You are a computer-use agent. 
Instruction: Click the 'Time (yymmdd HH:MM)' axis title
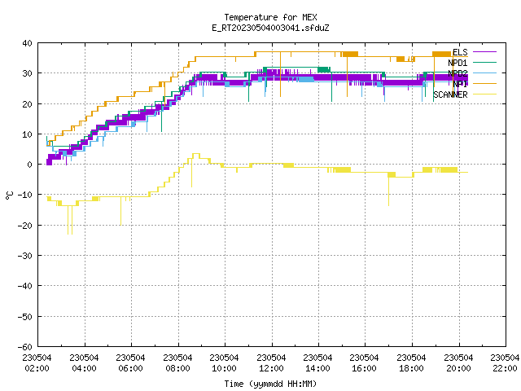[x=270, y=384]
